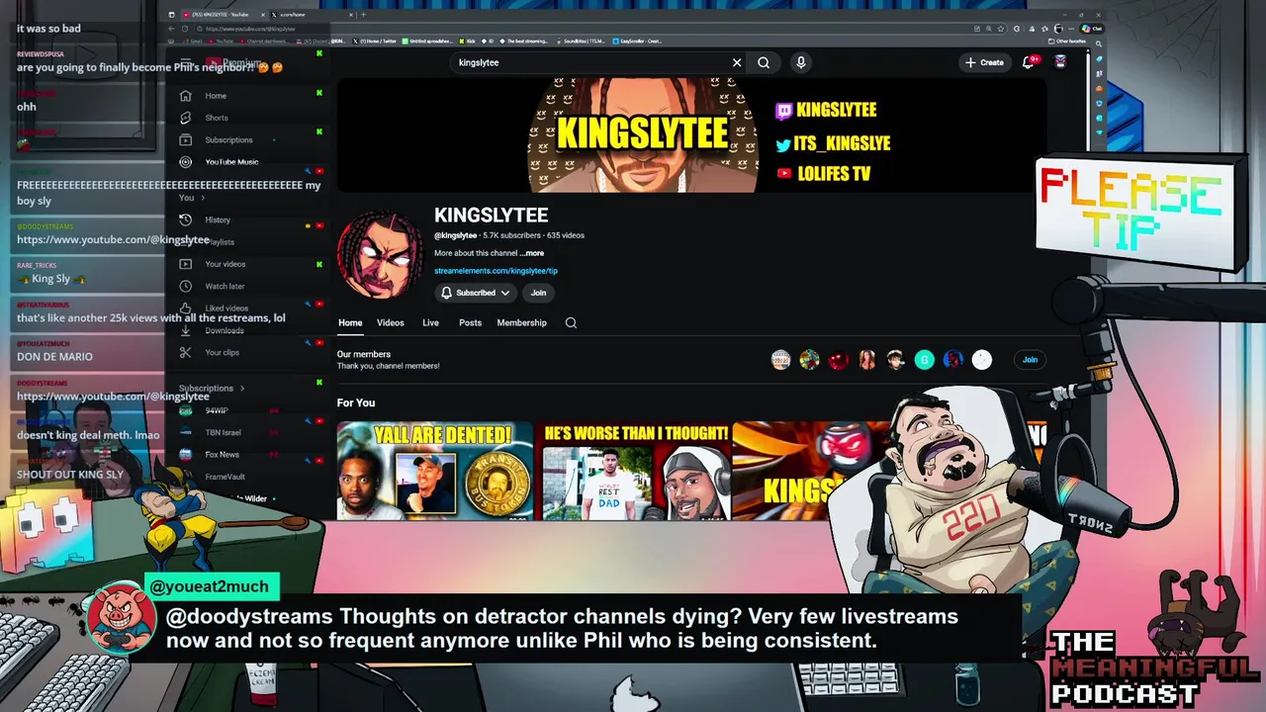Switch to the Posts tab
Screen dimensions: 1266x712
point(470,322)
